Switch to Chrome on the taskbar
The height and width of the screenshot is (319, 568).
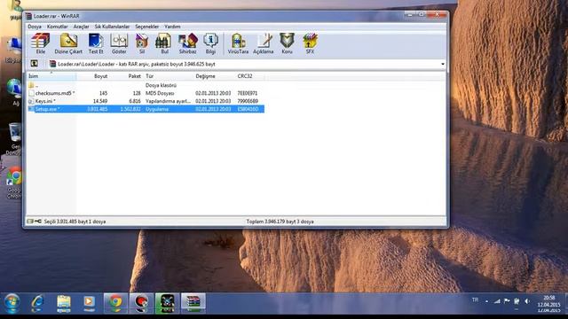click(x=115, y=303)
